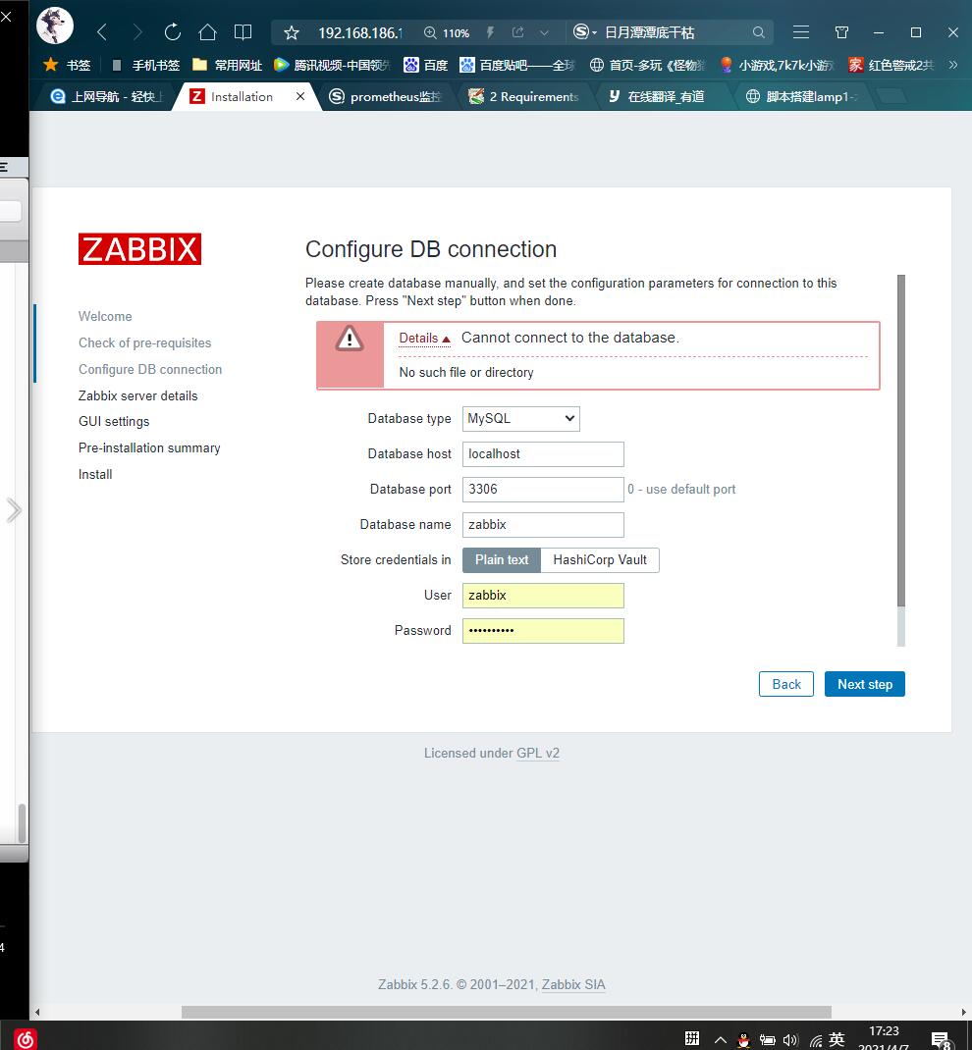
Task: Close the Installation tab
Action: click(300, 96)
